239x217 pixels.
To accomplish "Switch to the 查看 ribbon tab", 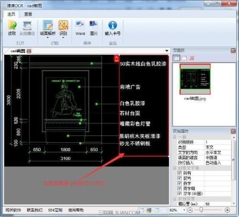I will (x=28, y=14).
